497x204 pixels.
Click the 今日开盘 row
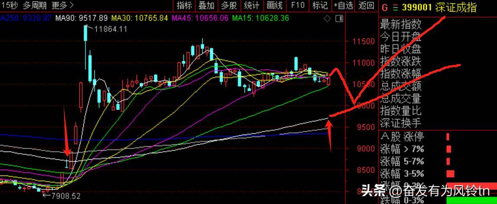(x=401, y=37)
